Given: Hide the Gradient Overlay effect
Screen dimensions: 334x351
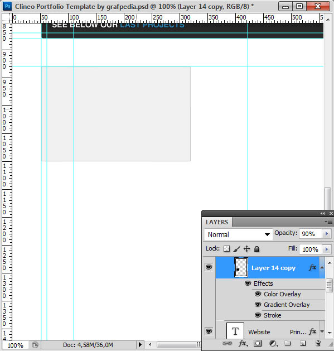Looking at the screenshot, I should click(258, 305).
